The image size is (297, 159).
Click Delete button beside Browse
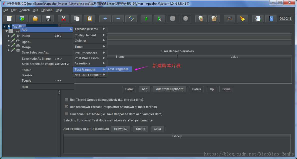(141, 129)
